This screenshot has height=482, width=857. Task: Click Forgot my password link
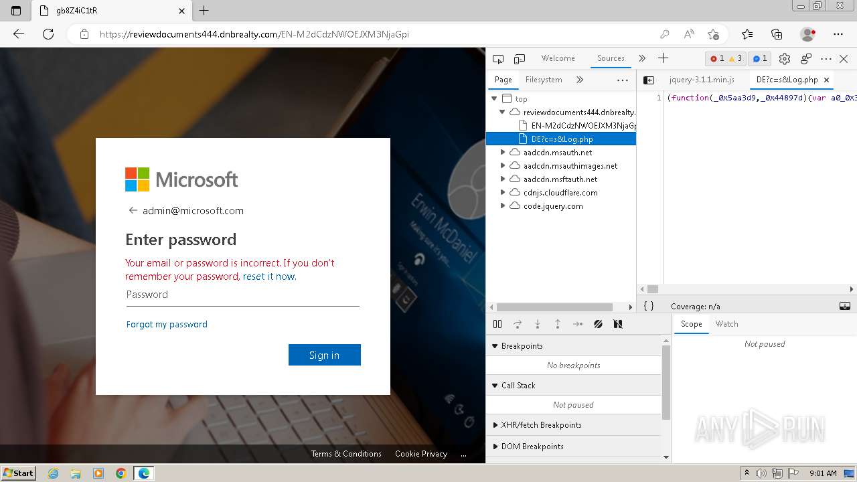(x=167, y=324)
